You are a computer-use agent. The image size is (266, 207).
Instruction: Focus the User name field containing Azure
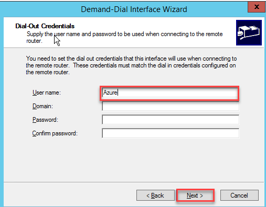(x=169, y=93)
